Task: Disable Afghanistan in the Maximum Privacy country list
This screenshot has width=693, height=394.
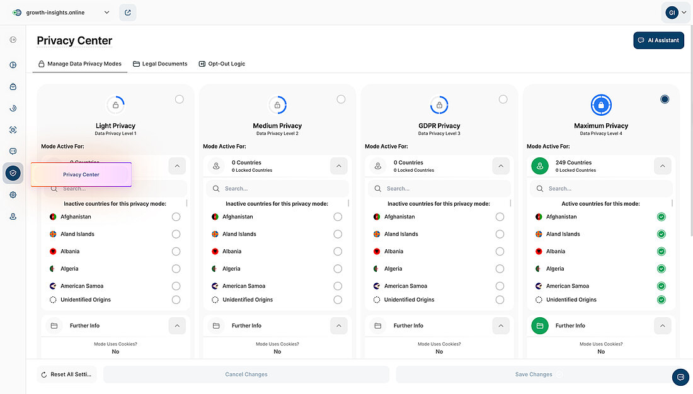Action: 661,216
